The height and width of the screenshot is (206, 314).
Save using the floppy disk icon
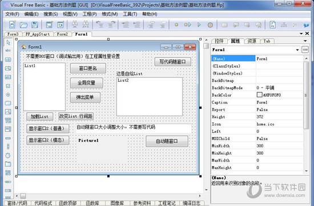35,25
